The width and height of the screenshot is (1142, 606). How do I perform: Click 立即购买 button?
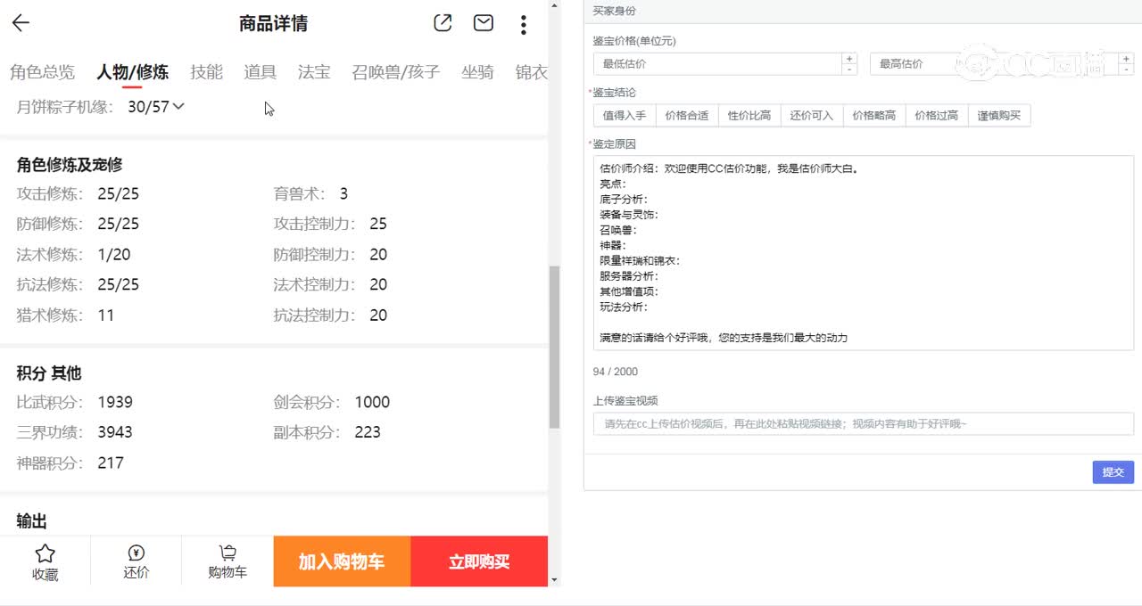tap(479, 561)
